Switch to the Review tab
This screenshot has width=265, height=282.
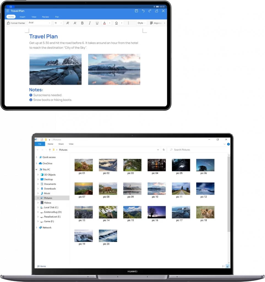(x=45, y=17)
